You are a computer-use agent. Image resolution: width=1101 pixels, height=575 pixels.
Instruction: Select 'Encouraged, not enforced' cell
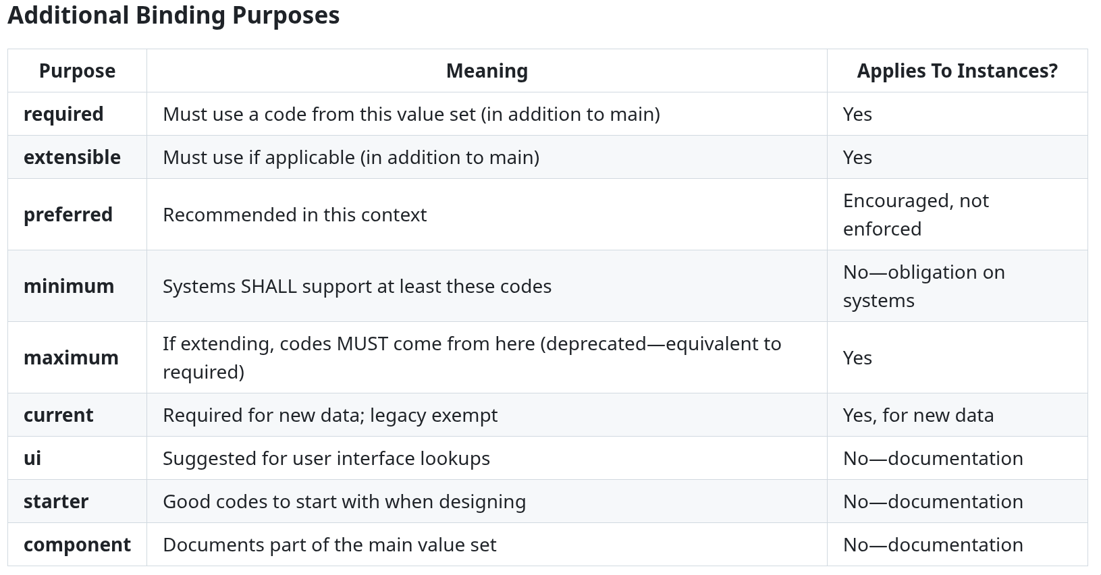(957, 215)
